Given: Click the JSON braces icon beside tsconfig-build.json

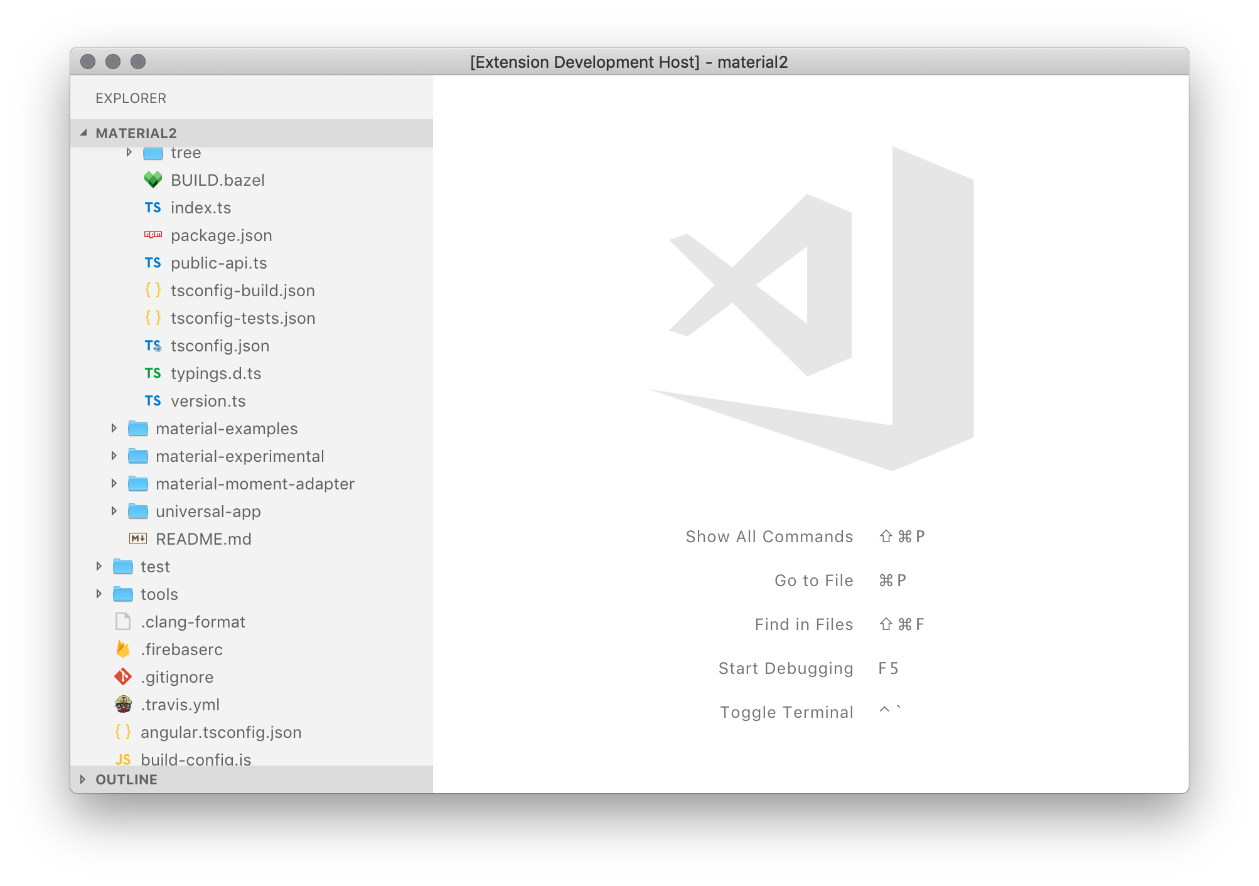Looking at the screenshot, I should (x=153, y=290).
